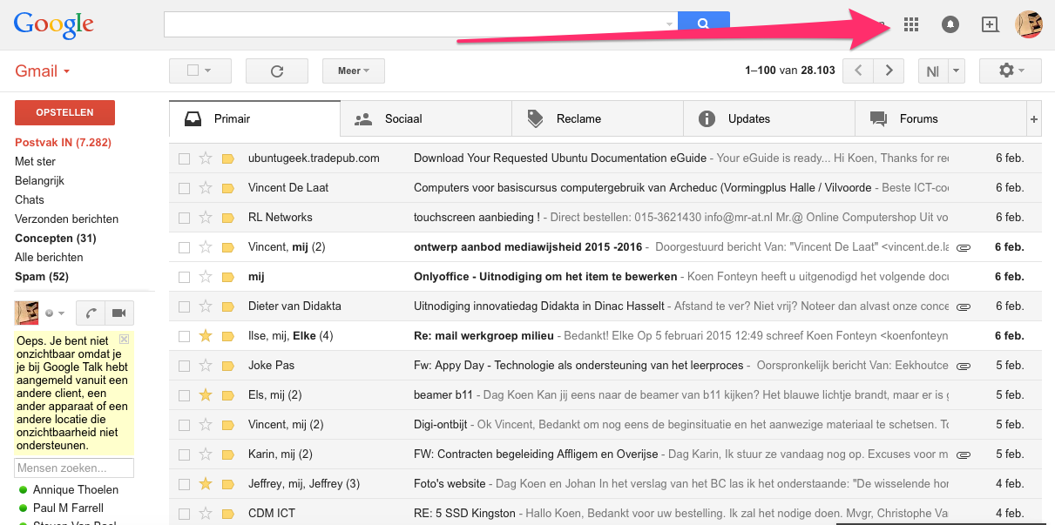Toggle importance marker for CDM ICT message

tap(228, 514)
